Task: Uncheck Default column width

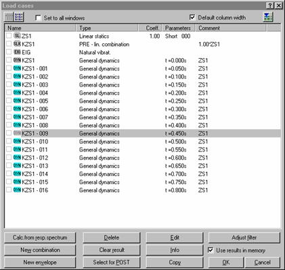Action: coord(192,18)
